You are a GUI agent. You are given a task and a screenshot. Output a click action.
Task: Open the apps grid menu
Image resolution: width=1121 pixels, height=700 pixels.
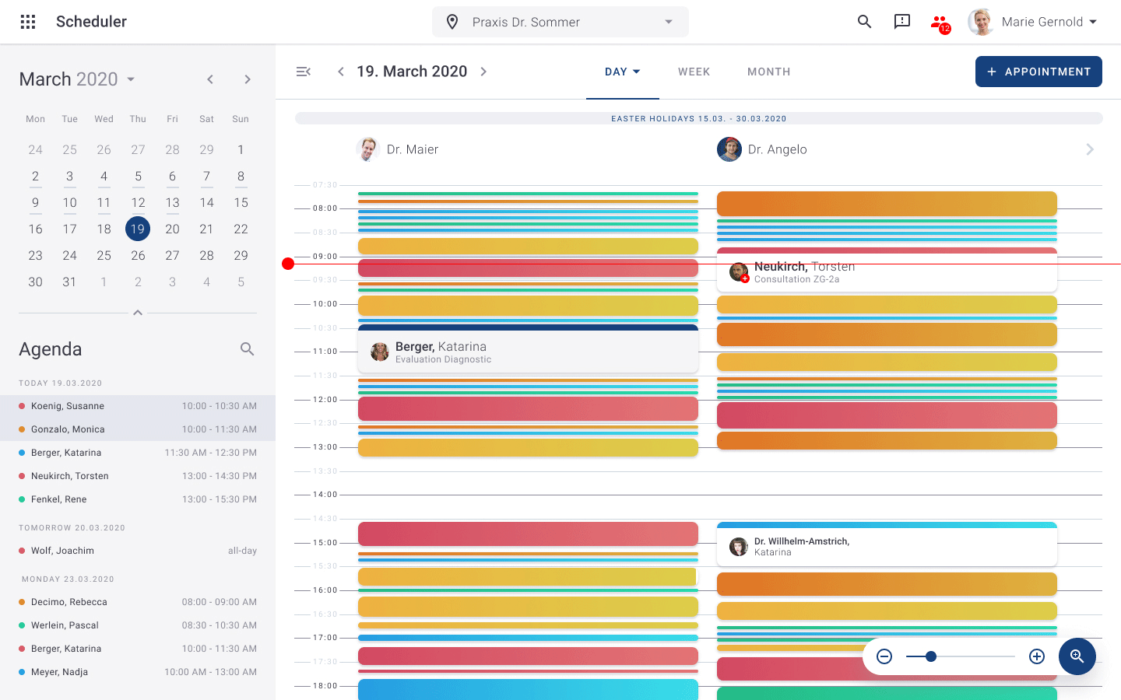28,22
